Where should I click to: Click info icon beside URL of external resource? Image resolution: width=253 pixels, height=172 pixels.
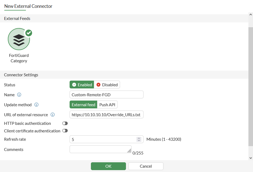point(53,115)
